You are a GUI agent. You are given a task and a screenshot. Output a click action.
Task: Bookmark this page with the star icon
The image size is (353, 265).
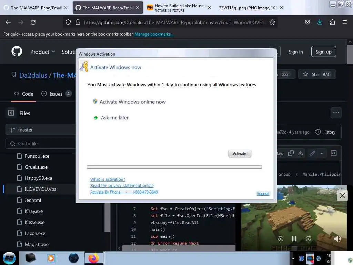click(x=272, y=22)
